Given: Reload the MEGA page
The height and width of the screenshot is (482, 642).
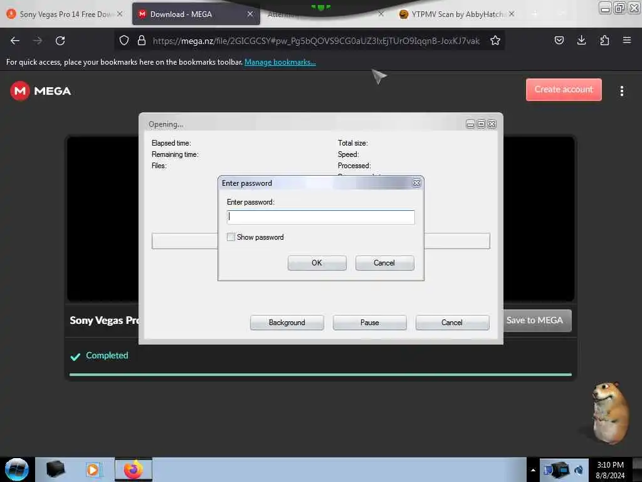Looking at the screenshot, I should pyautogui.click(x=60, y=41).
